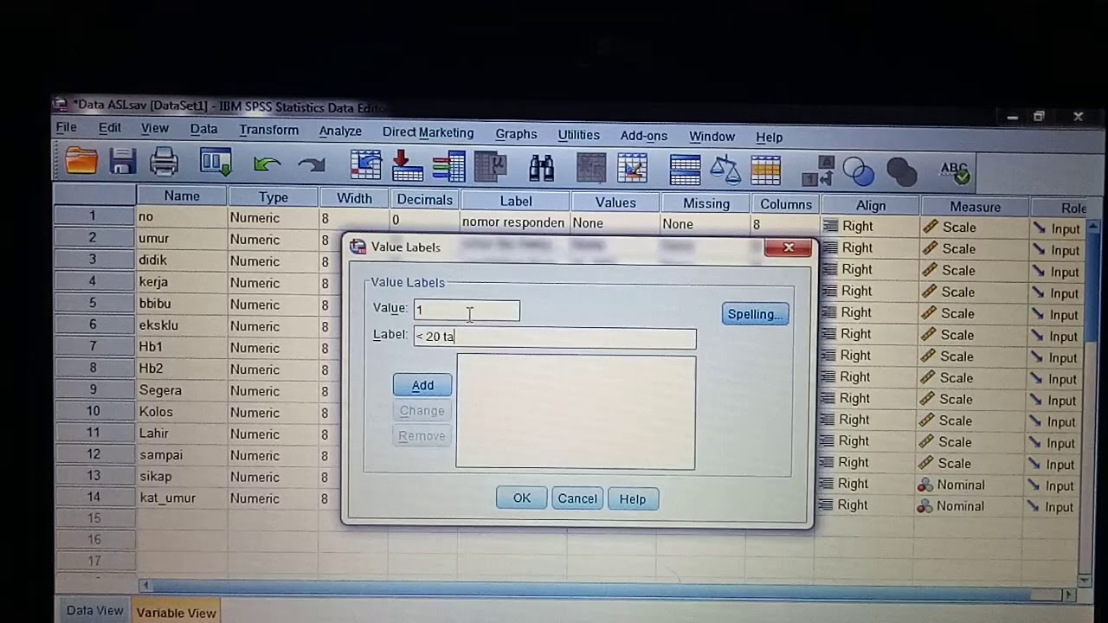Open the Direct Marketing menu

tap(428, 133)
